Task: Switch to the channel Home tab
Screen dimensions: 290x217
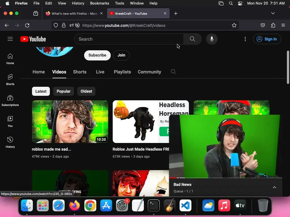Action: coord(39,72)
